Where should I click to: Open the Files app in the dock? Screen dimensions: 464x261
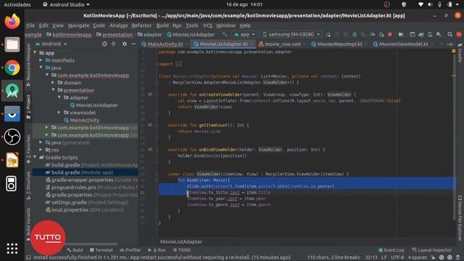tap(12, 45)
